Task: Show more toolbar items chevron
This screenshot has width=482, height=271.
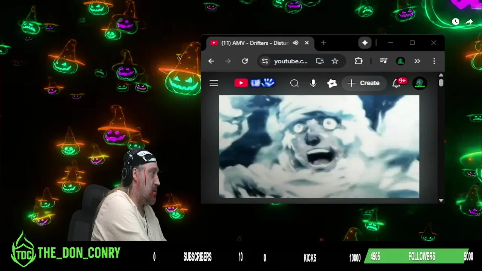Action: coord(417,61)
